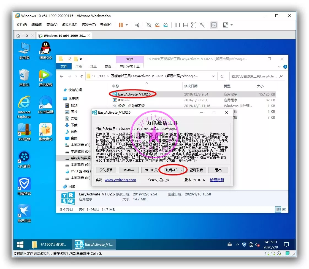Image resolution: width=309 pixels, height=269 pixels.
Task: Select 本地磁盘 (C:) in navigation tree
Action: point(80,145)
